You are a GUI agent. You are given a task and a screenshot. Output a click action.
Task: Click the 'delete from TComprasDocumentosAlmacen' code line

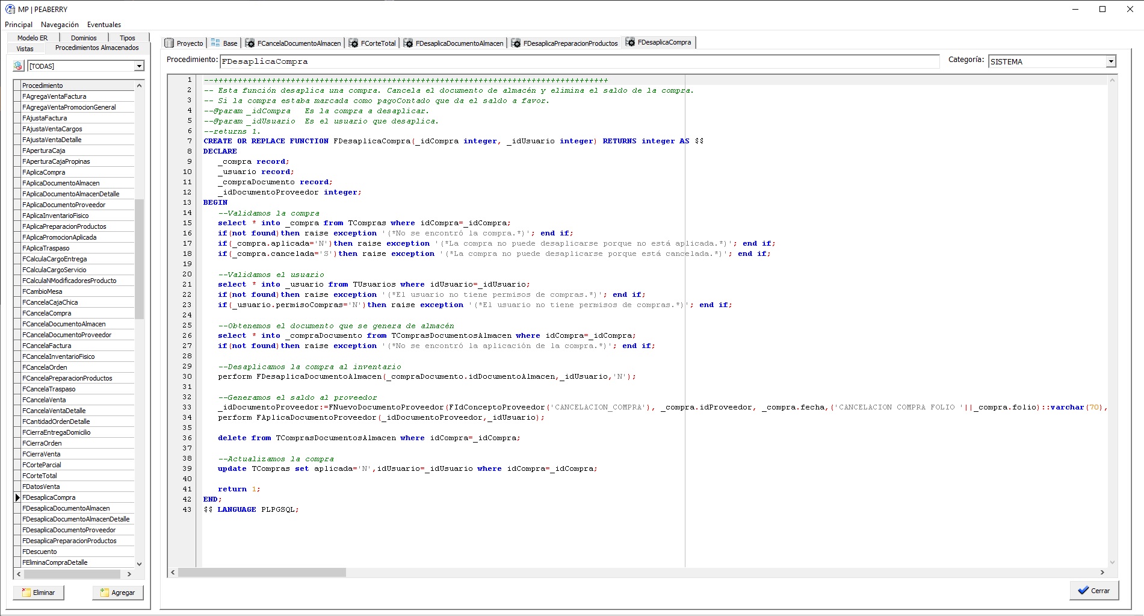click(369, 438)
